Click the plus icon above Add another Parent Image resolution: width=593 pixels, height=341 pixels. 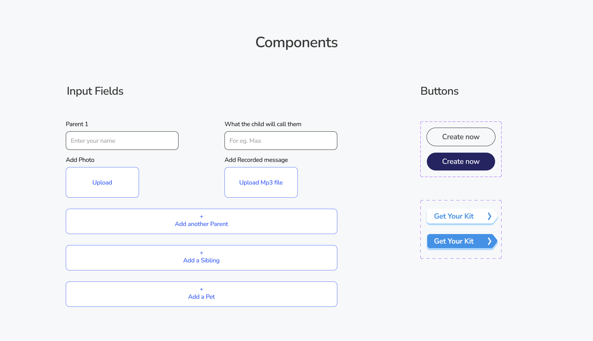pyautogui.click(x=201, y=217)
